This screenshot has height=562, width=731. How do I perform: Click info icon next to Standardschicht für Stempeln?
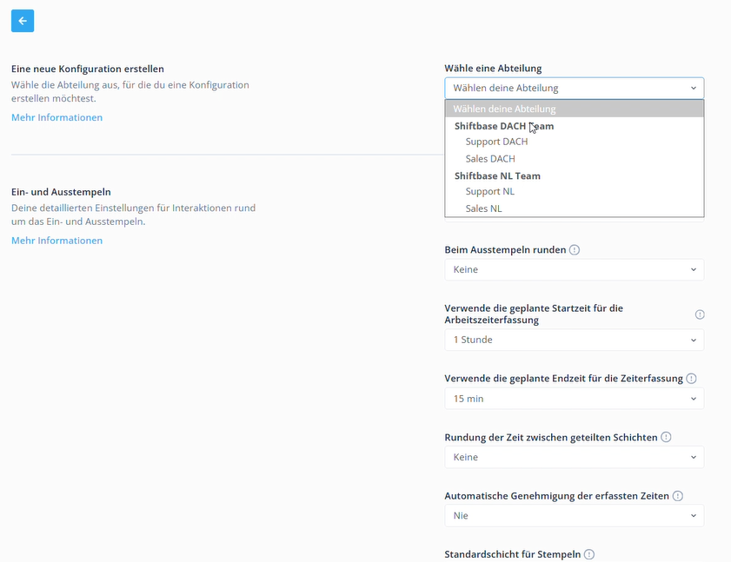tap(589, 554)
